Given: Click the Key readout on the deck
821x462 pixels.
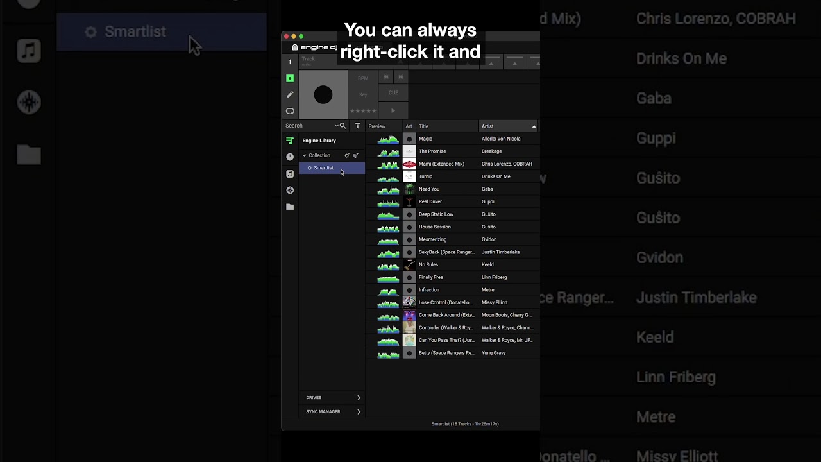Looking at the screenshot, I should pos(363,94).
